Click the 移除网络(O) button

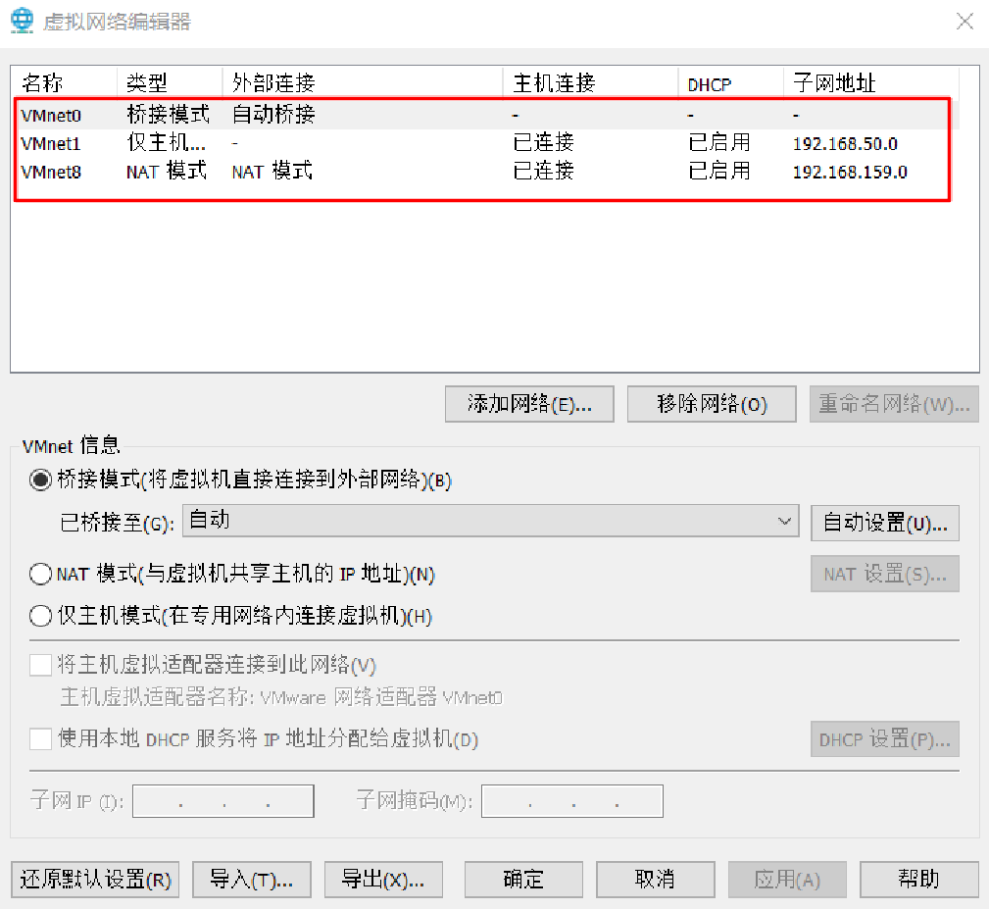712,404
